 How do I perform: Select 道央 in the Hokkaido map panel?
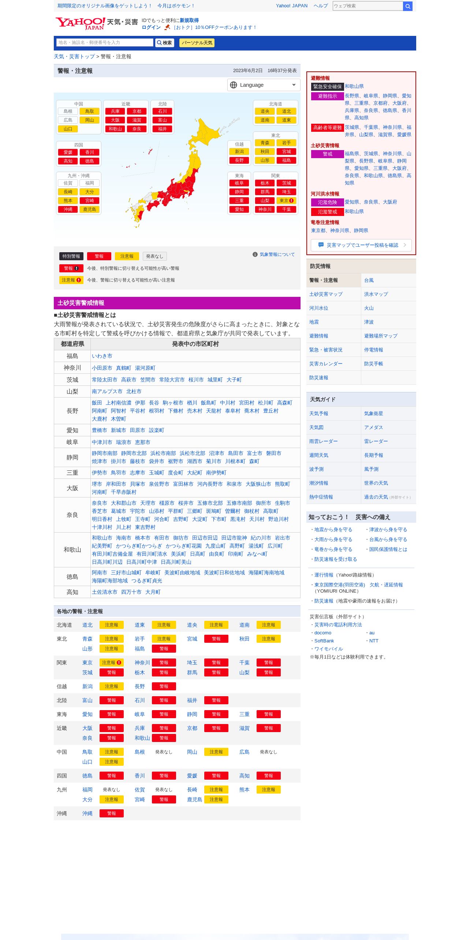point(265,111)
